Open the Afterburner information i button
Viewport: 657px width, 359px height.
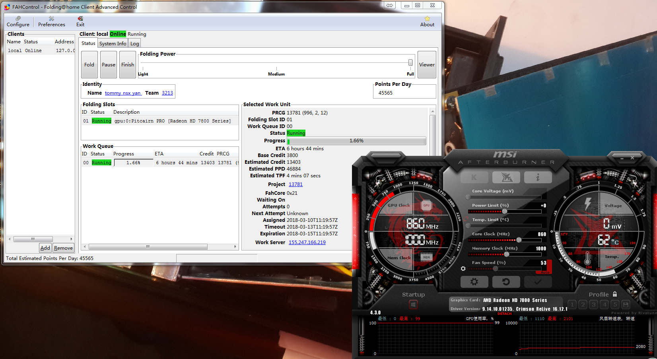click(538, 177)
